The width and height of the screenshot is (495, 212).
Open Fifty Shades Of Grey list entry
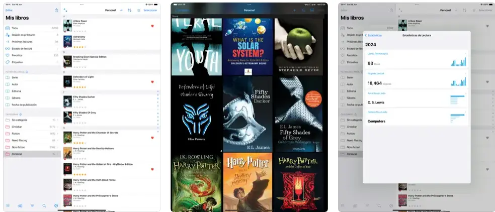point(111,118)
